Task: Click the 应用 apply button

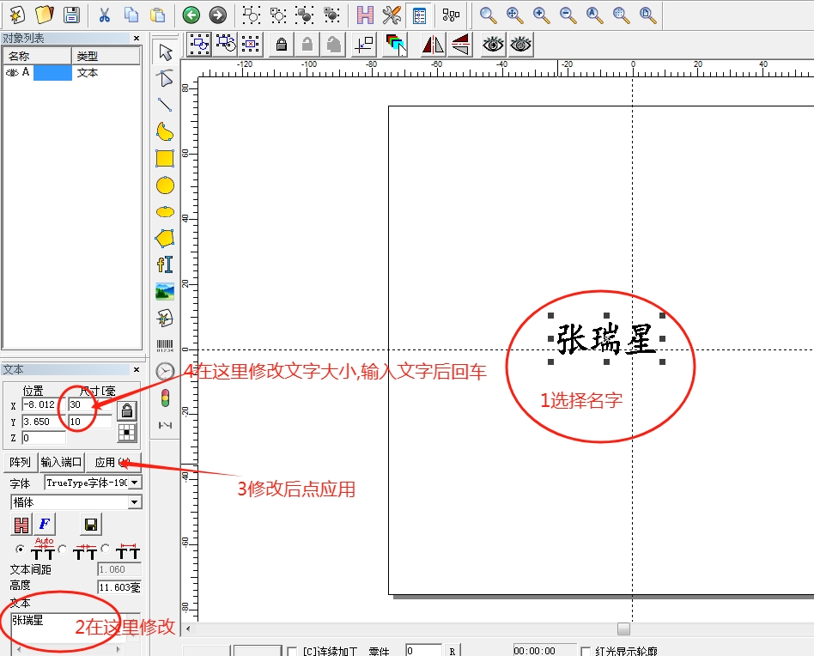Action: pyautogui.click(x=113, y=462)
